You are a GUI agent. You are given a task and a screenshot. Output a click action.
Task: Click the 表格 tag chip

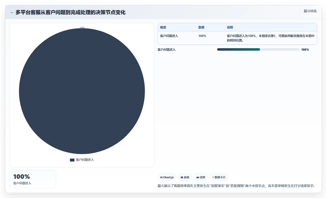point(185,177)
